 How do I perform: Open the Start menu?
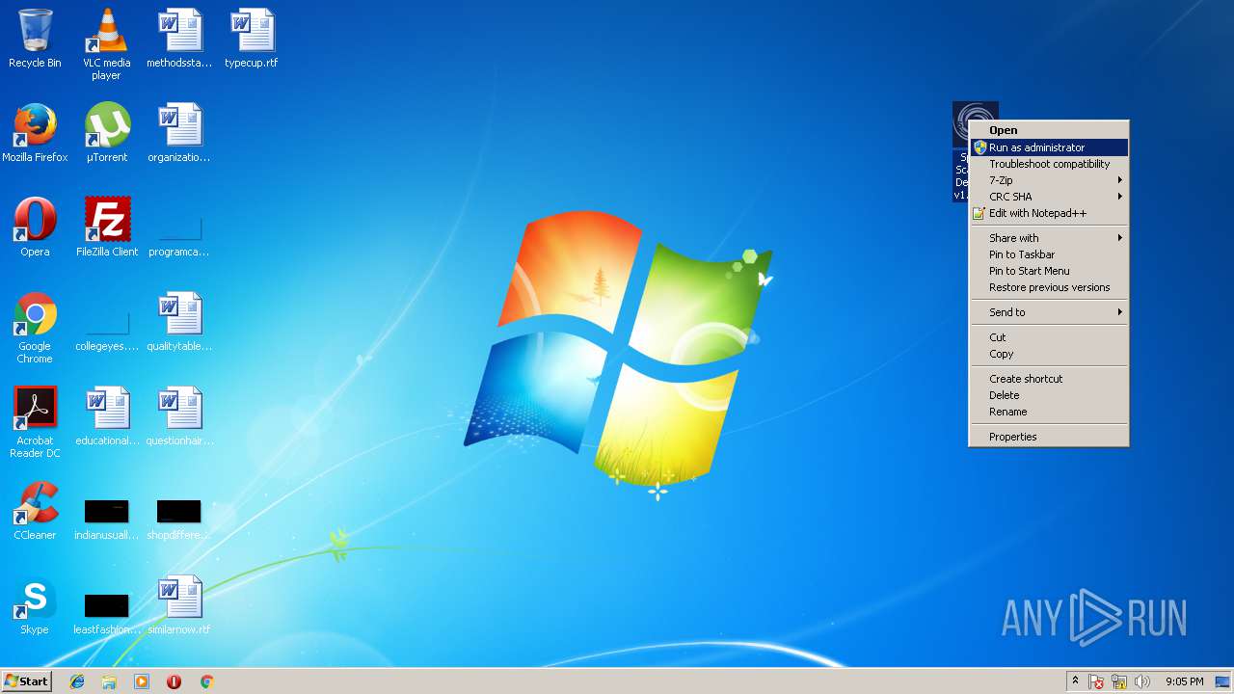click(x=26, y=681)
